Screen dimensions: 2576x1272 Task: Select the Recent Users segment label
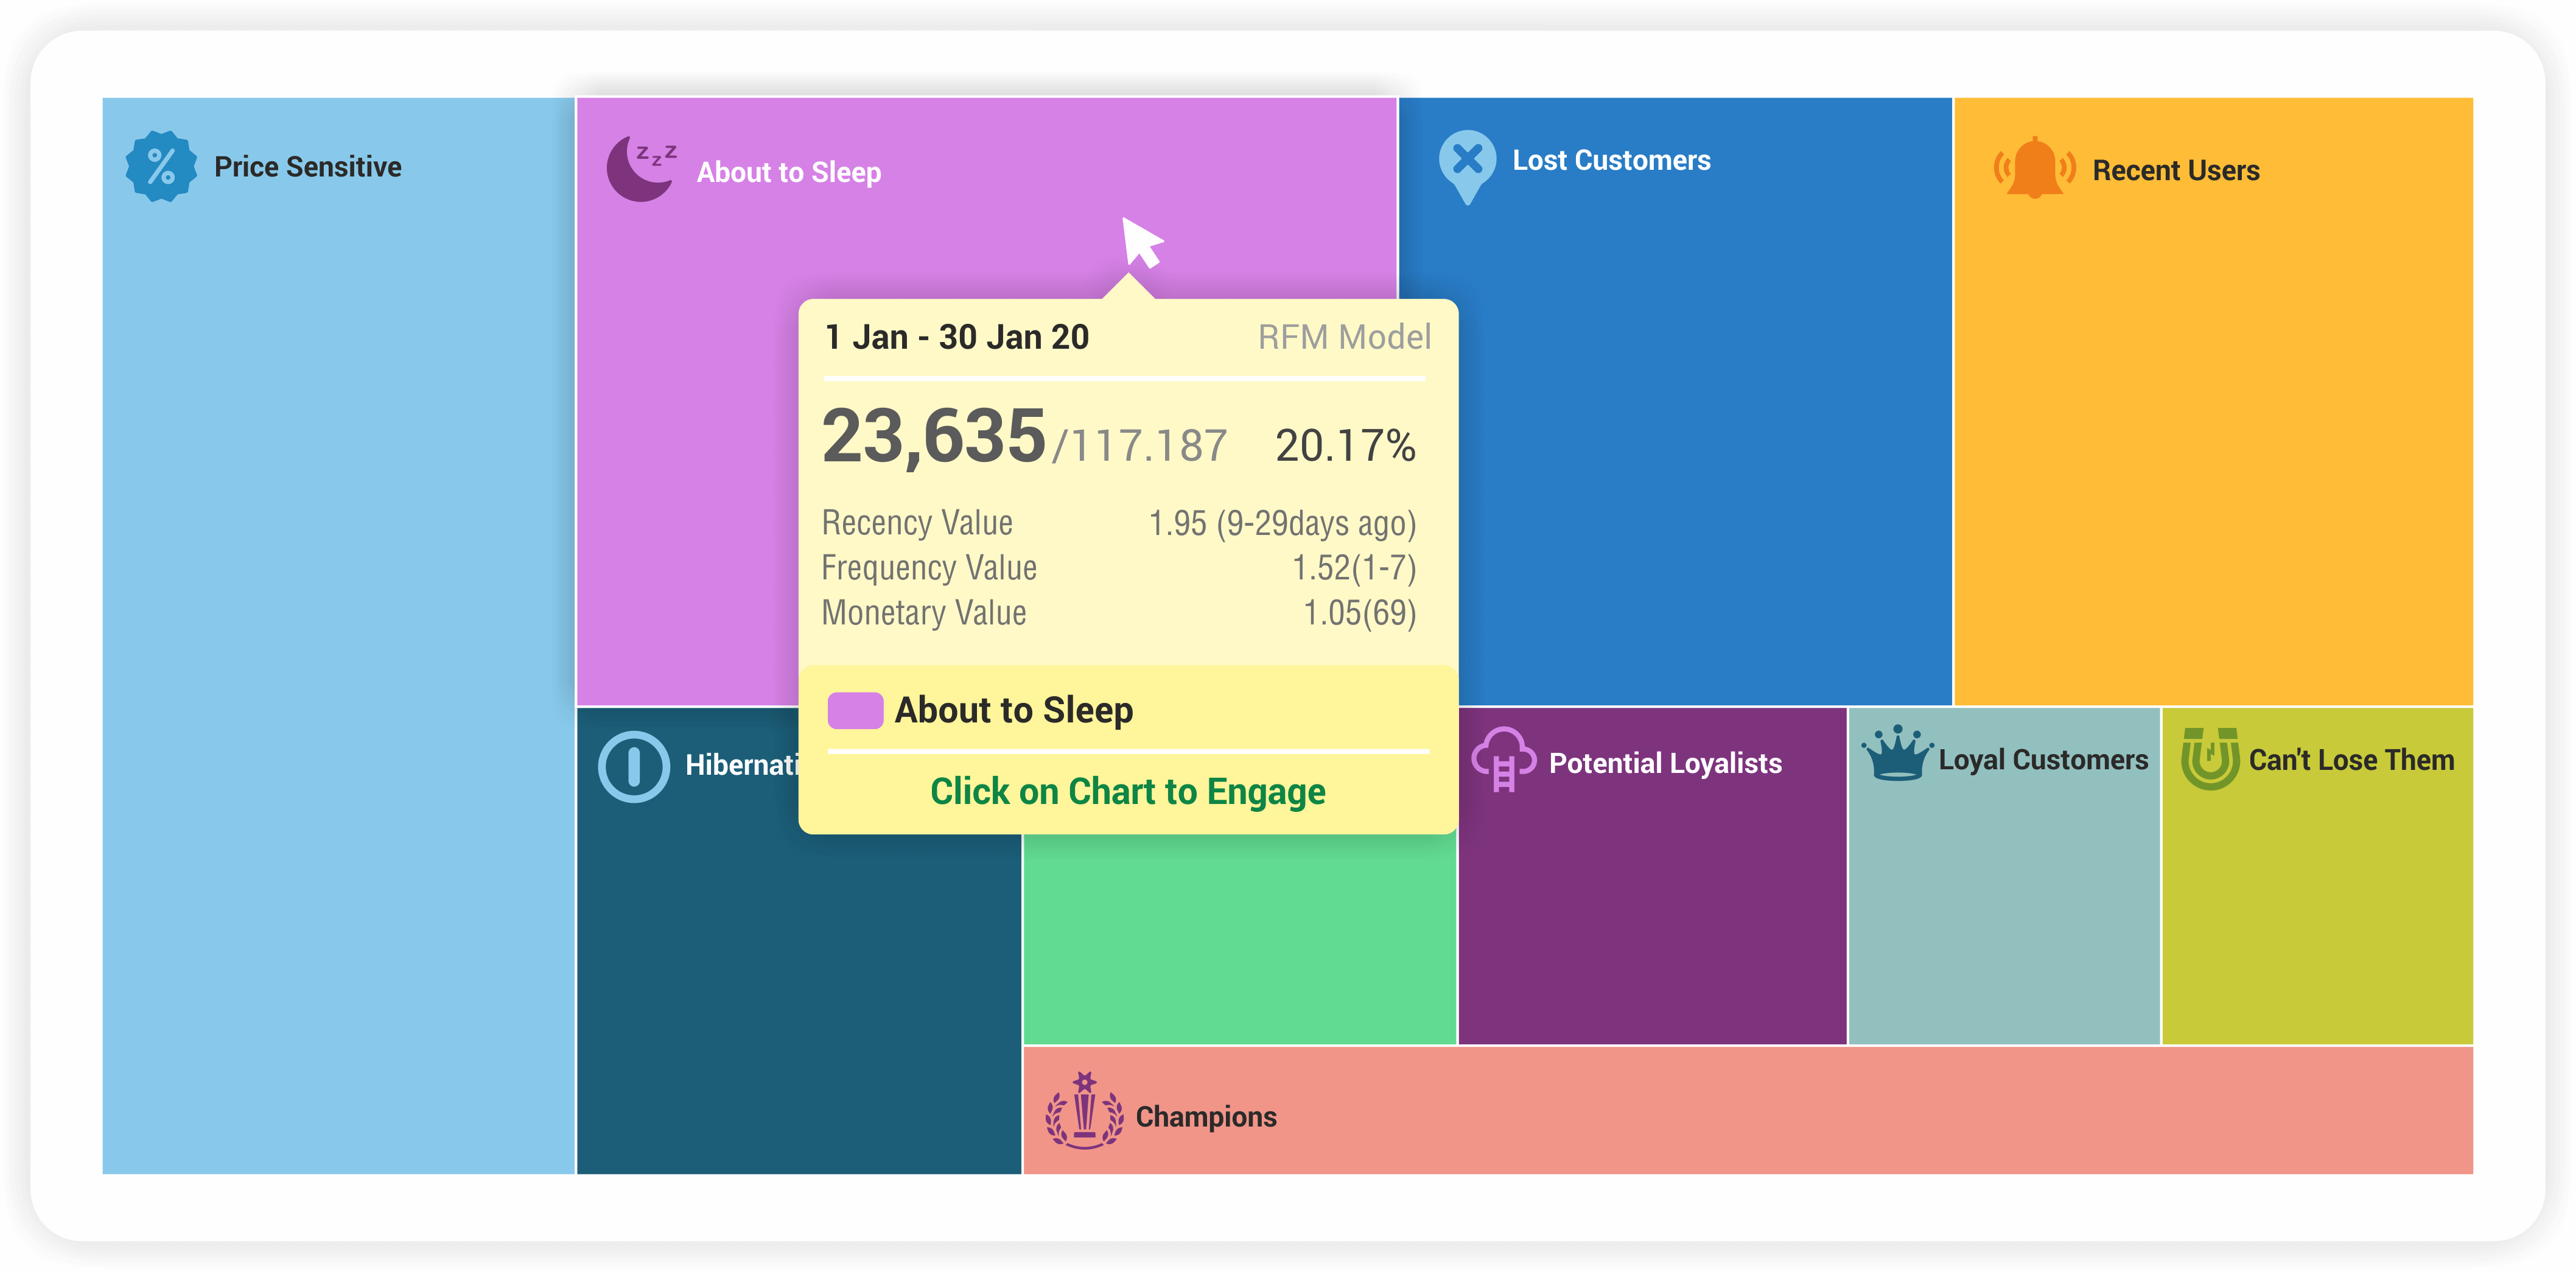pyautogui.click(x=2176, y=170)
